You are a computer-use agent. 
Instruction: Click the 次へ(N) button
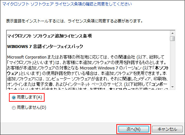(134, 129)
